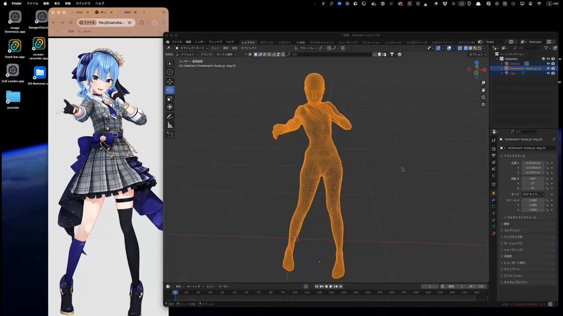Image resolution: width=563 pixels, height=316 pixels.
Task: Select the Move tool in Blender toolbar
Action: pyautogui.click(x=170, y=81)
